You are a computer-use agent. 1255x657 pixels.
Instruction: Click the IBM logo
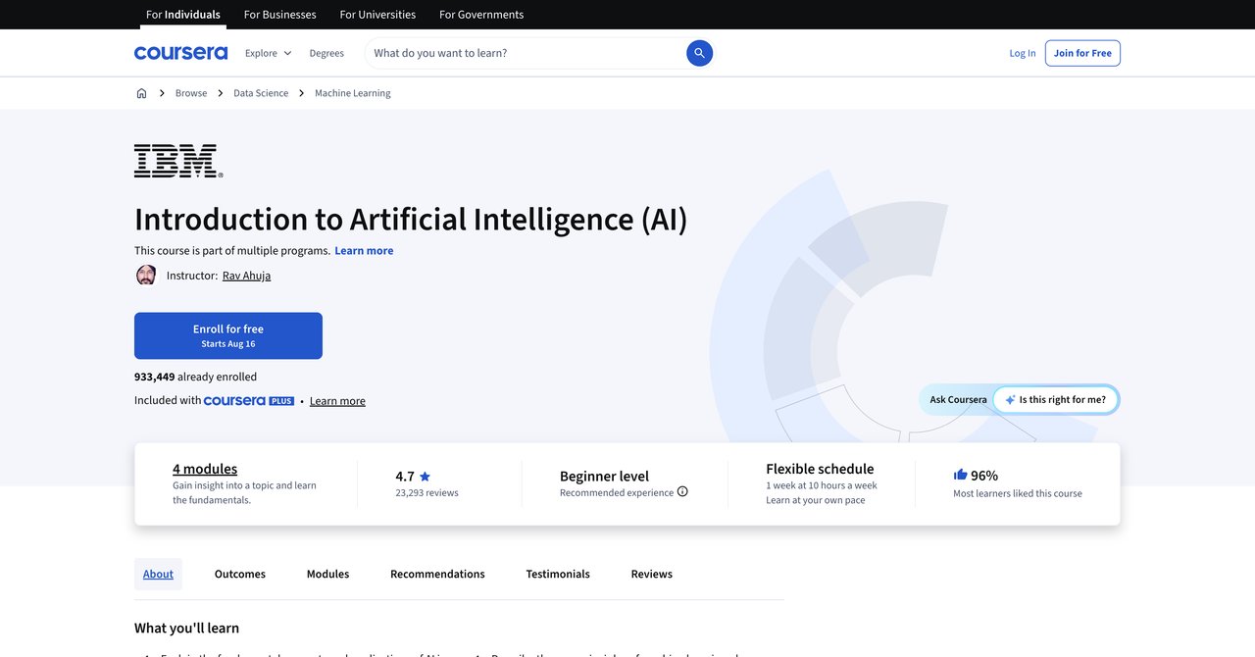coord(178,161)
